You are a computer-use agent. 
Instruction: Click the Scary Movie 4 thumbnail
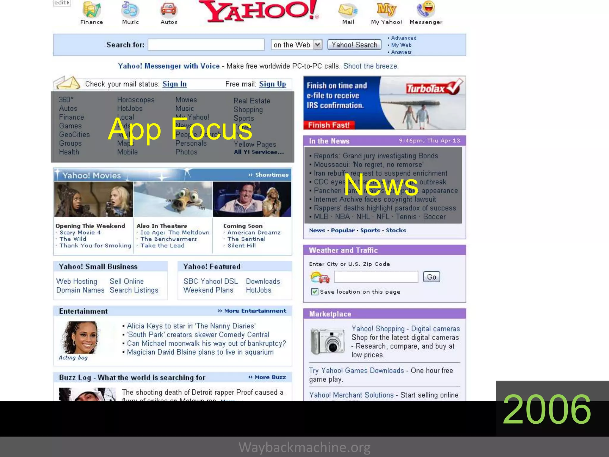tap(93, 199)
